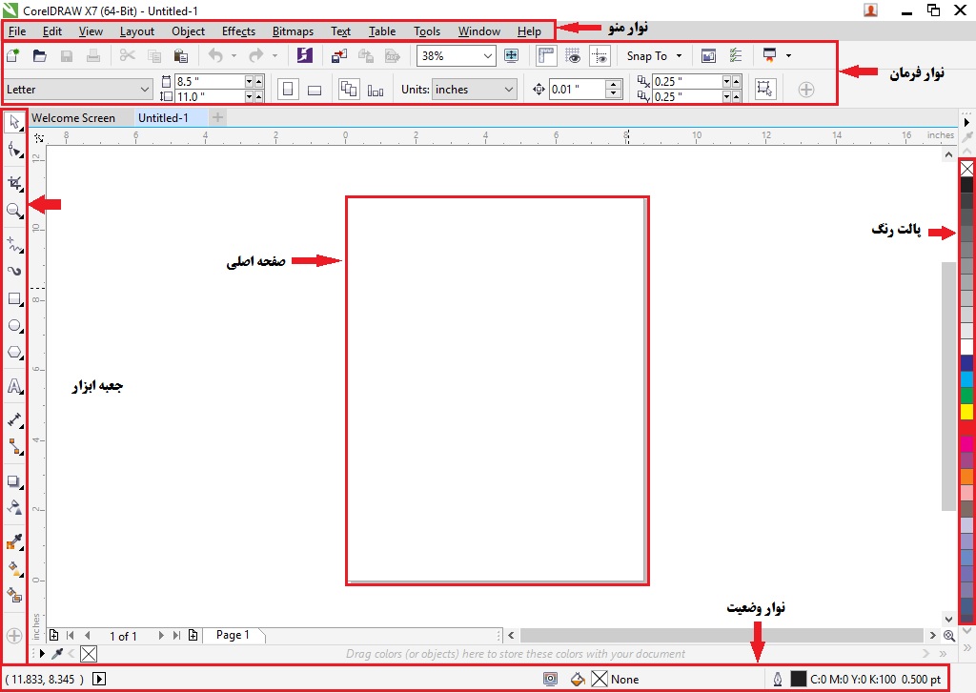Select the Text tool
This screenshot has width=976, height=693.
14,386
